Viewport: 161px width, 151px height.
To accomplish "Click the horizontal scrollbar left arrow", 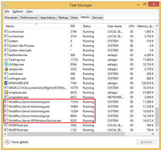I will tap(5, 134).
